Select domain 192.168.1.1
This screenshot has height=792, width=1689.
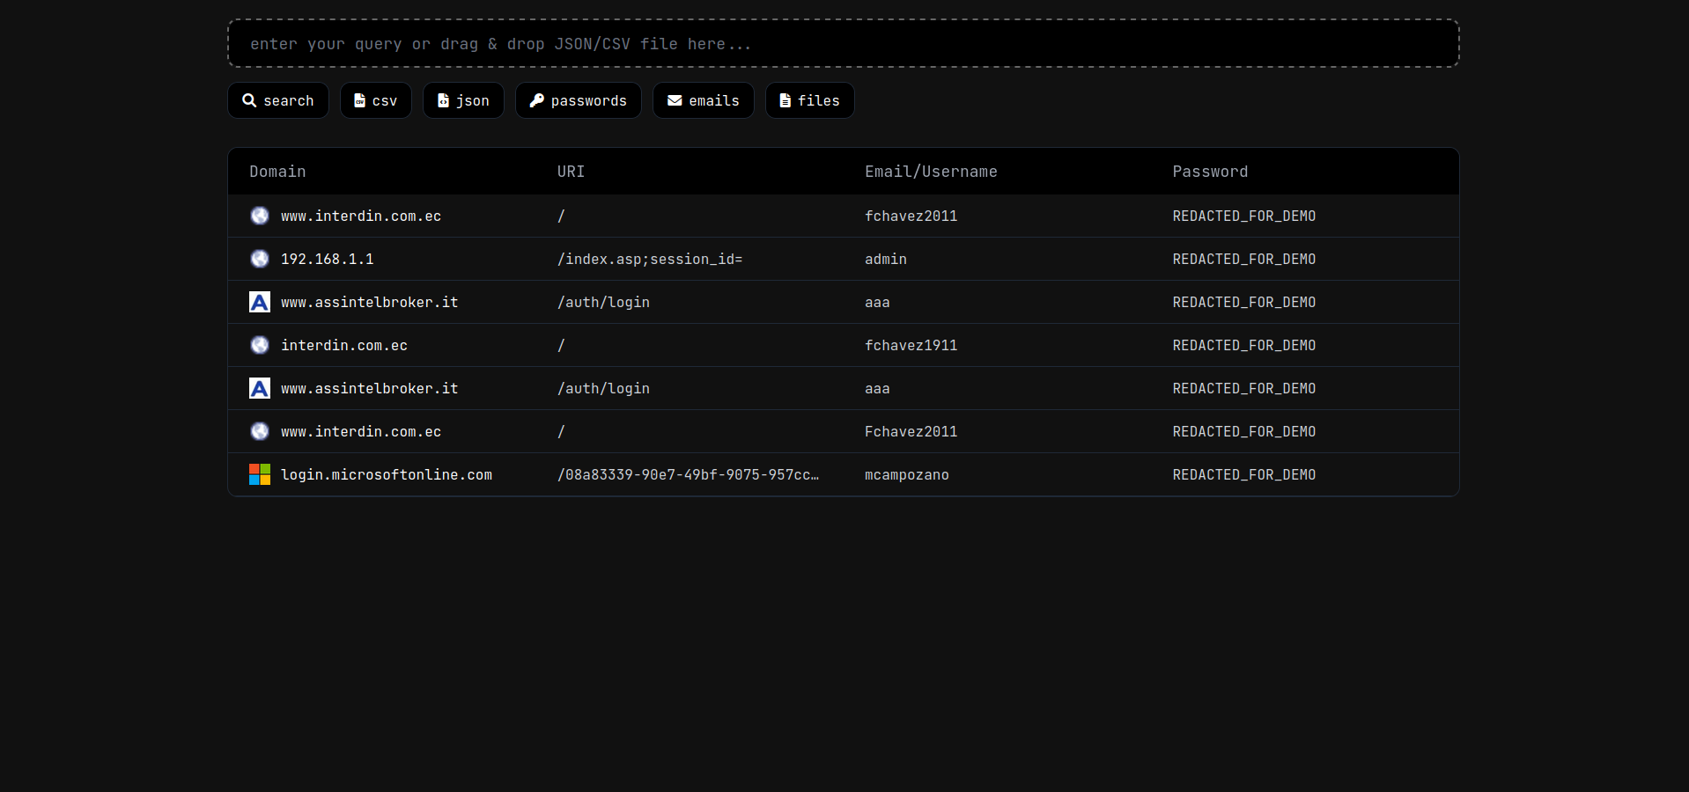pos(328,259)
